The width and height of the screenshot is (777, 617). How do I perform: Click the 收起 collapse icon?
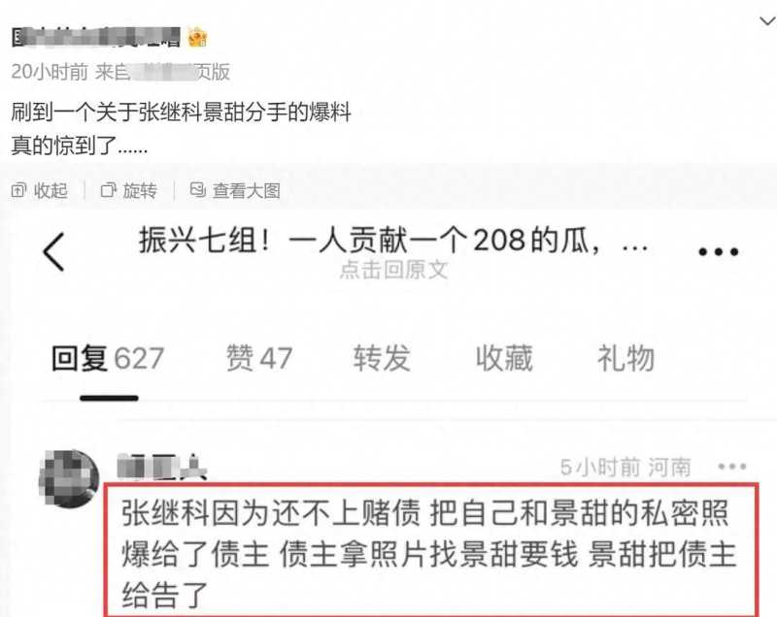(x=18, y=190)
